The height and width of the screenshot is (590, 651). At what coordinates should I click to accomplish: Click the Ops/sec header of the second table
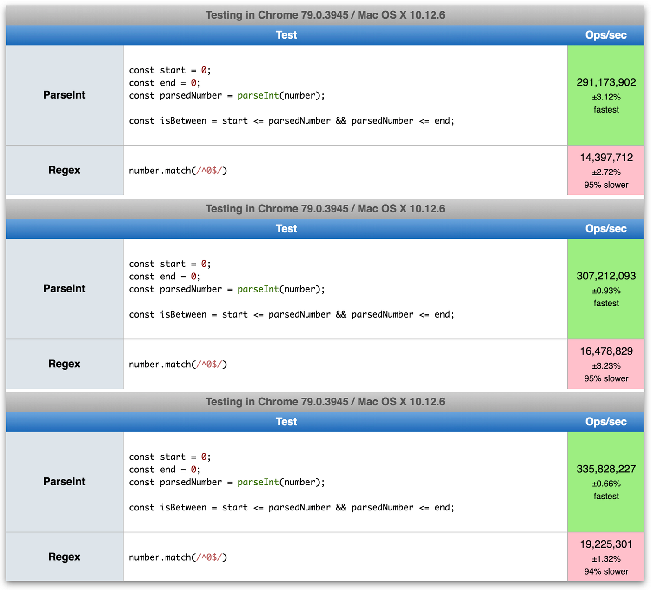[605, 228]
